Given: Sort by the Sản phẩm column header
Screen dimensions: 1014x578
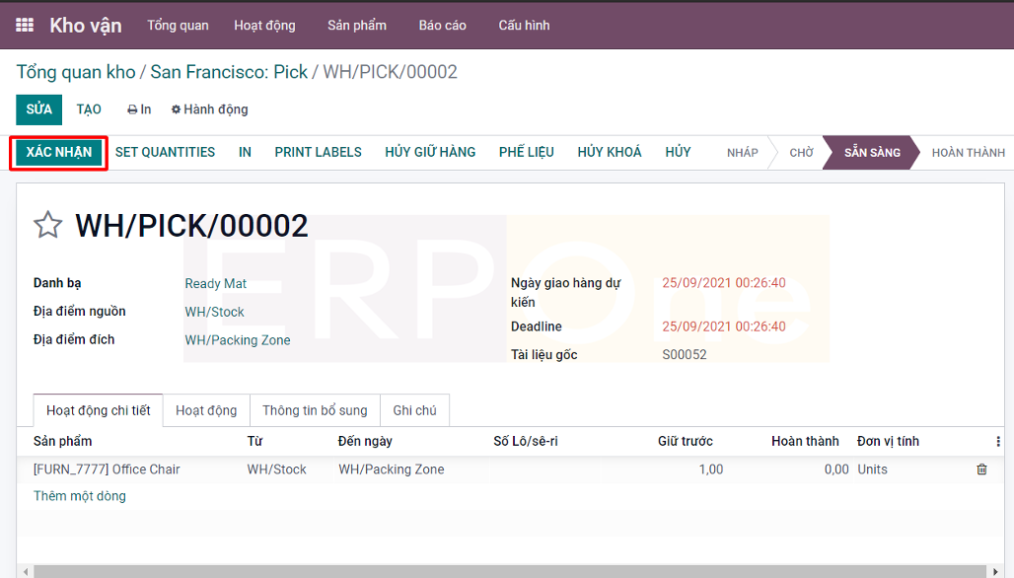Looking at the screenshot, I should coord(63,441).
